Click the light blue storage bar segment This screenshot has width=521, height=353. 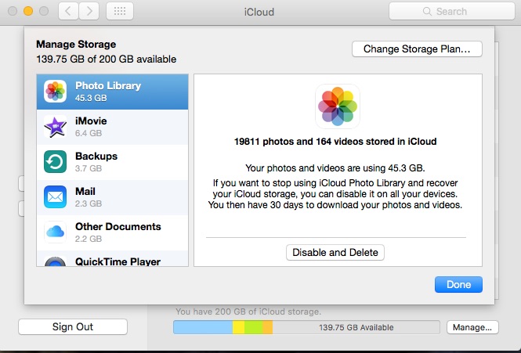tap(203, 327)
